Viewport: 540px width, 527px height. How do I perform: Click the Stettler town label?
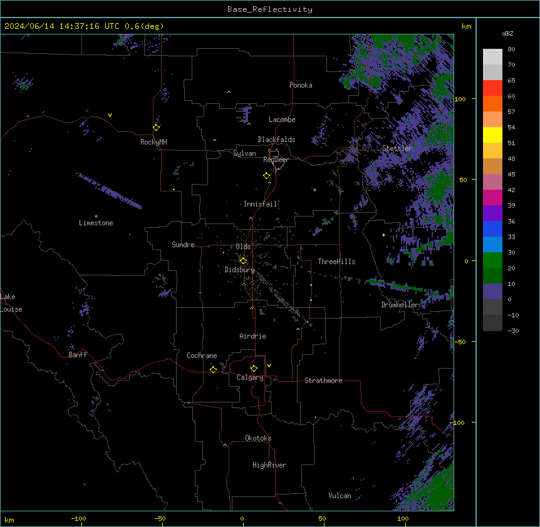[x=397, y=148]
